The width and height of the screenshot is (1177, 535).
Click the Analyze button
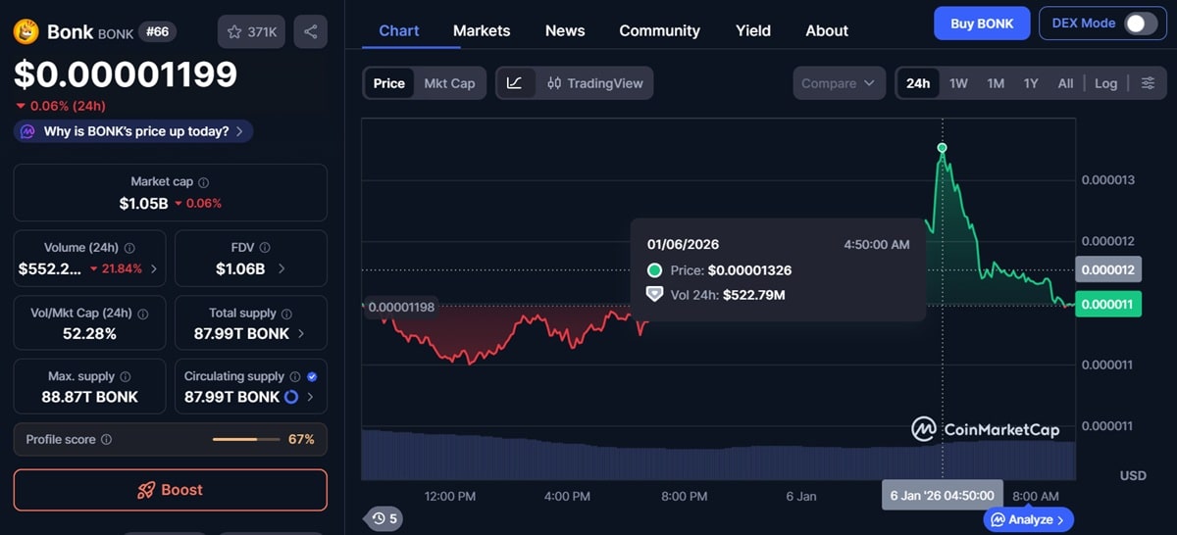click(x=1029, y=519)
